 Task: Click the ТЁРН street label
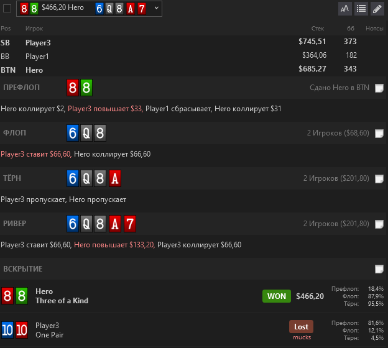coord(12,178)
